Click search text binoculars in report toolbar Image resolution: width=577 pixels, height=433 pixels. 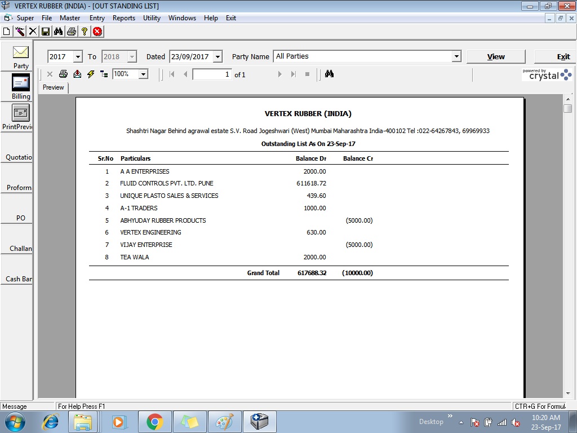point(330,74)
